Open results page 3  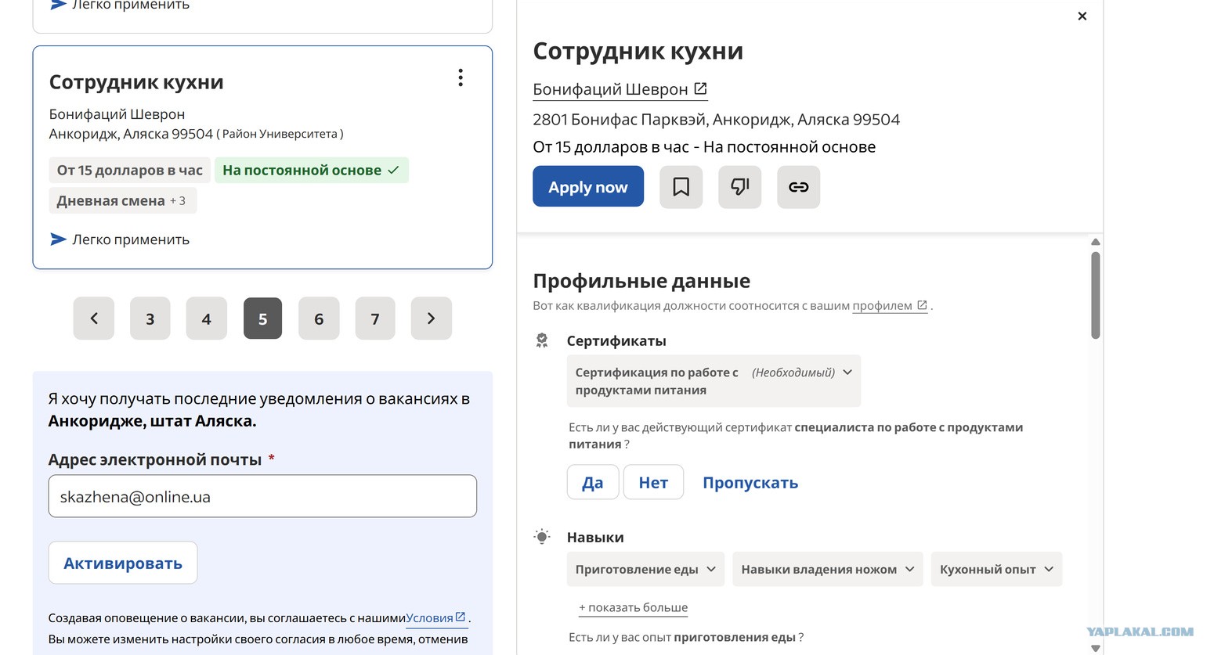click(150, 319)
